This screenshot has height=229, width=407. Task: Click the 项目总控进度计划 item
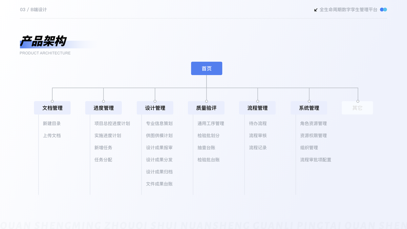click(112, 123)
